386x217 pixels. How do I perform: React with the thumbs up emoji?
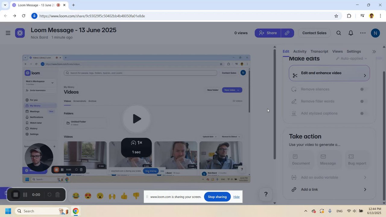[x=124, y=196]
